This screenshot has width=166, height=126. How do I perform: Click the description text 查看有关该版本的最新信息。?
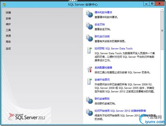pos(110,41)
